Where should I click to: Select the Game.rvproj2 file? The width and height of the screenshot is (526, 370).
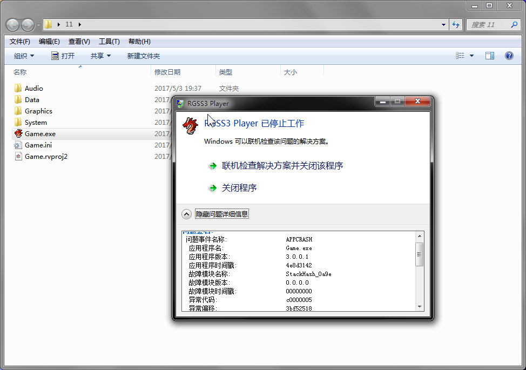[46, 156]
